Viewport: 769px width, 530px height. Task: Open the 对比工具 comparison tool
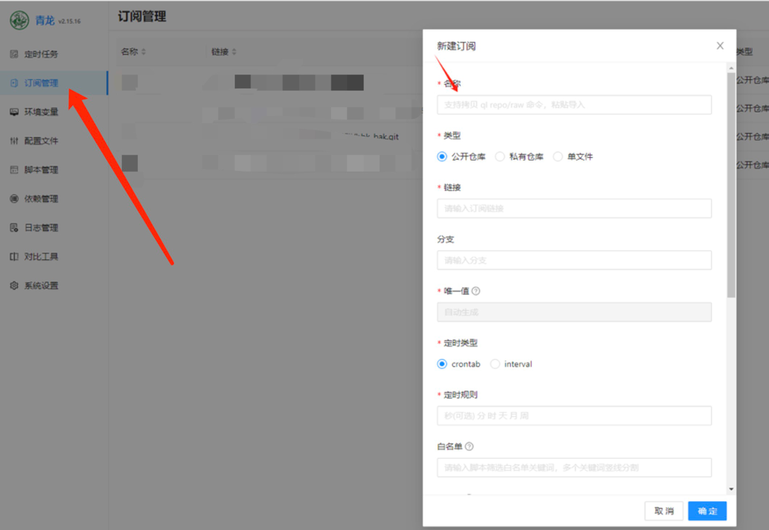pos(41,257)
